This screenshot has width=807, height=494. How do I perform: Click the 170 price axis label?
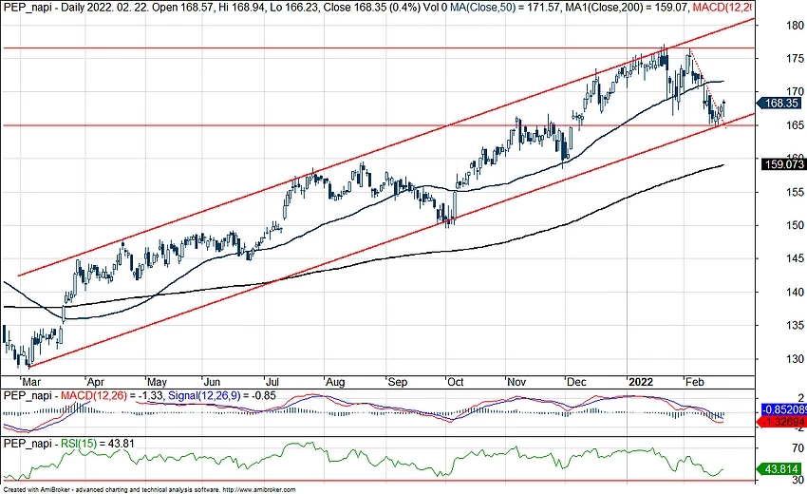796,92
